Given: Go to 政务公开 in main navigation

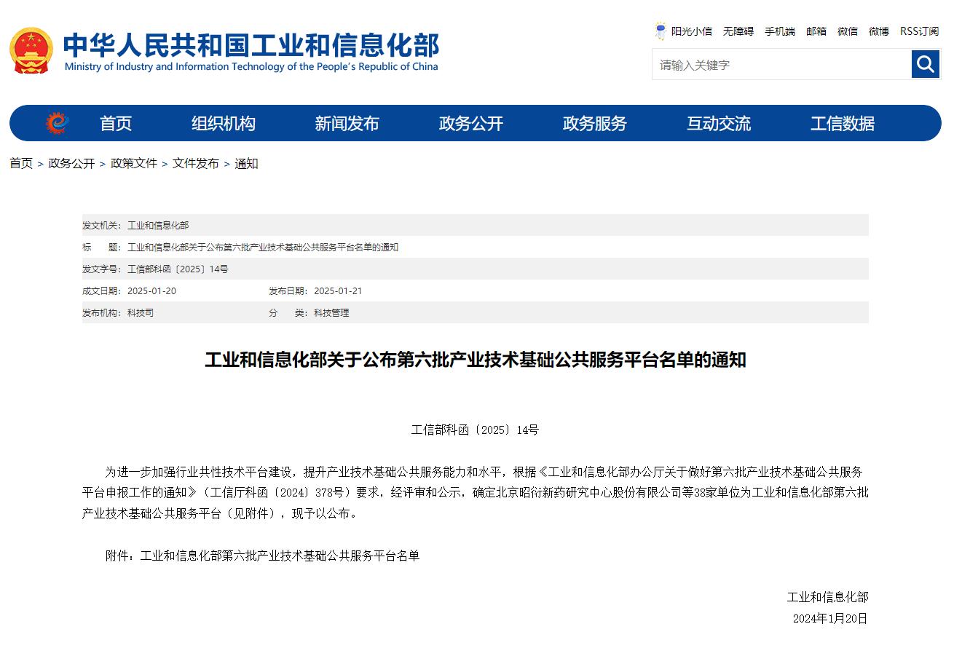Looking at the screenshot, I should (470, 124).
